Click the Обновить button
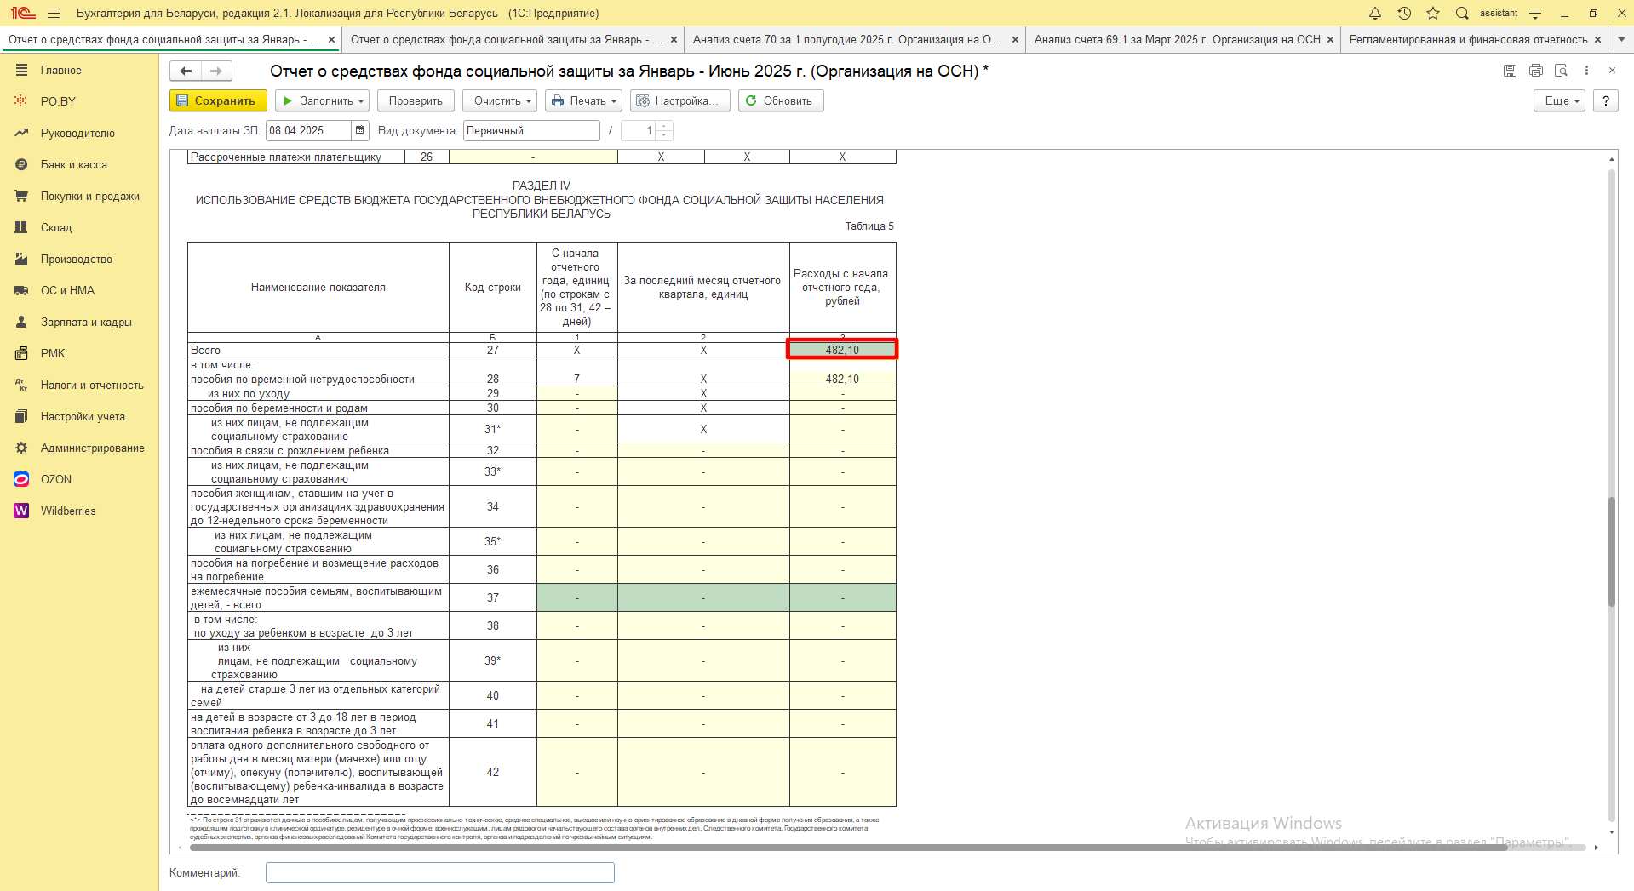The image size is (1634, 891). (780, 100)
